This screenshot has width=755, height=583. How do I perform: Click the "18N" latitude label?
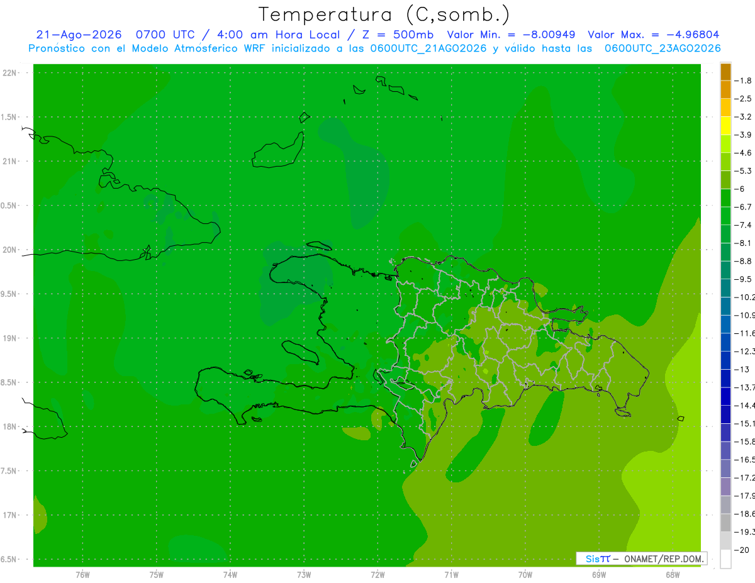click(10, 426)
